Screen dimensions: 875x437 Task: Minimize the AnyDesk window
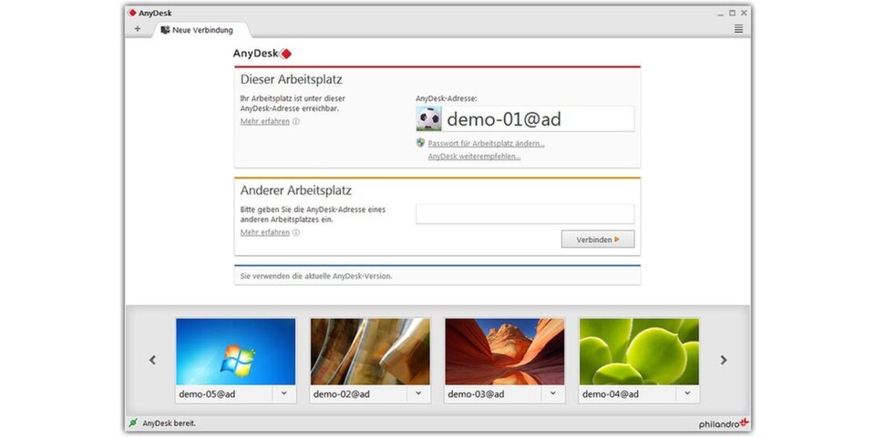tap(720, 14)
